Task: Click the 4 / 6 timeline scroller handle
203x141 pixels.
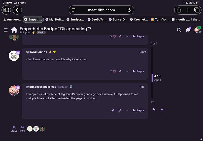Action: click(152, 78)
